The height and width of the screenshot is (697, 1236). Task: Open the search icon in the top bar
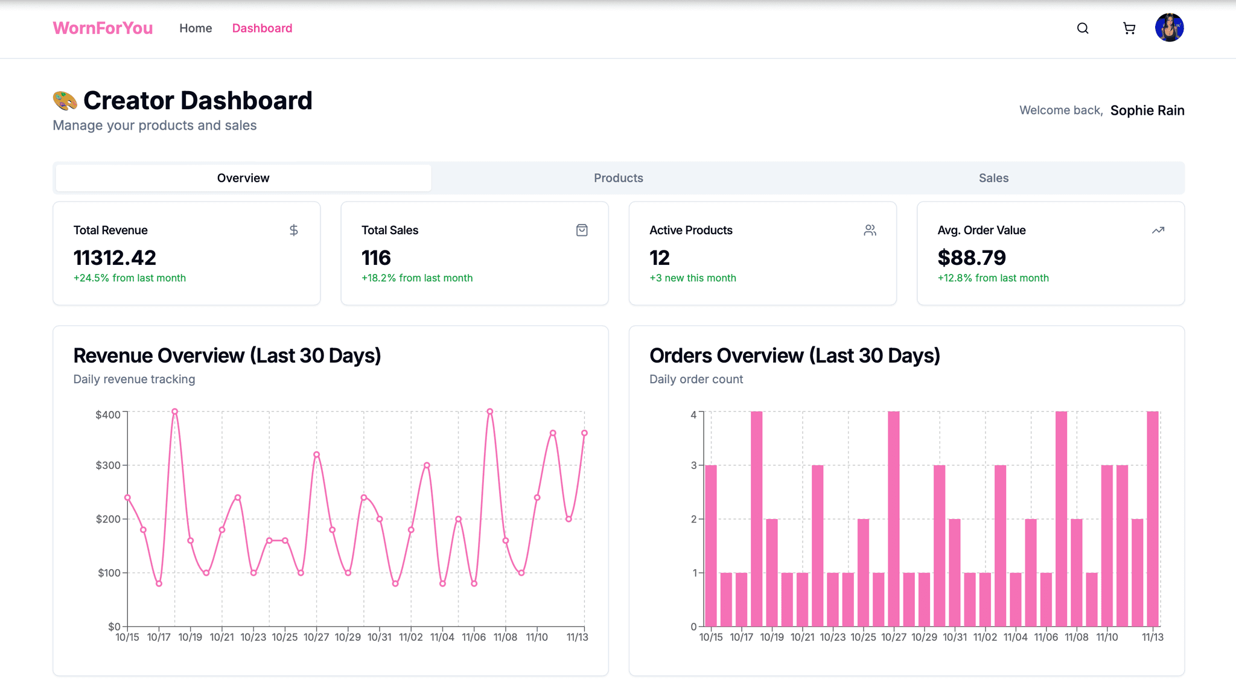point(1083,28)
